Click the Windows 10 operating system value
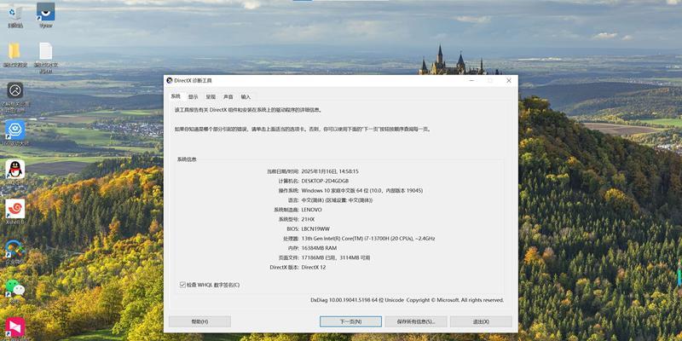This screenshot has width=682, height=341. (361, 190)
